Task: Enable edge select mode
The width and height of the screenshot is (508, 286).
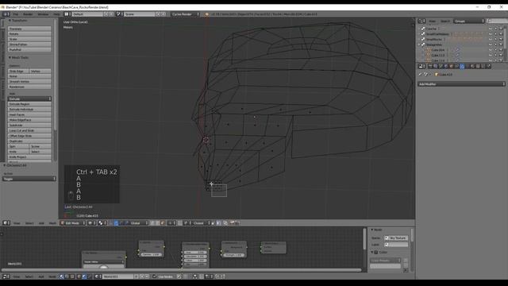Action: coord(157,223)
